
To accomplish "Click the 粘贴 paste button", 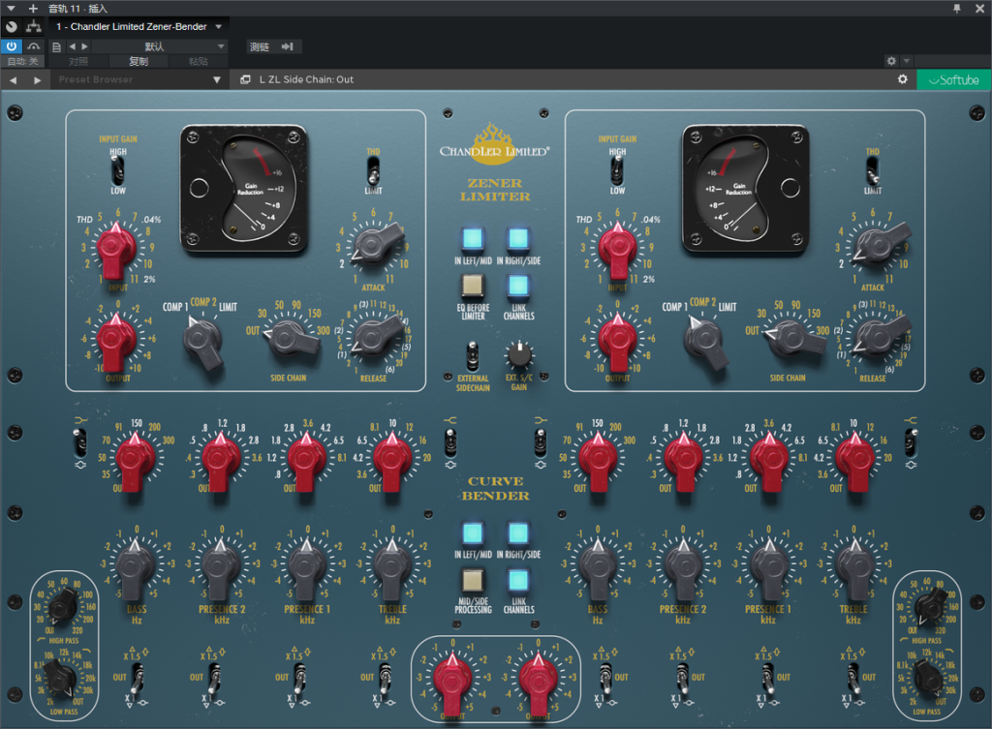I will pos(198,61).
